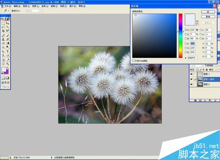
Task: Select the Brush tool
Action: coord(7,35)
